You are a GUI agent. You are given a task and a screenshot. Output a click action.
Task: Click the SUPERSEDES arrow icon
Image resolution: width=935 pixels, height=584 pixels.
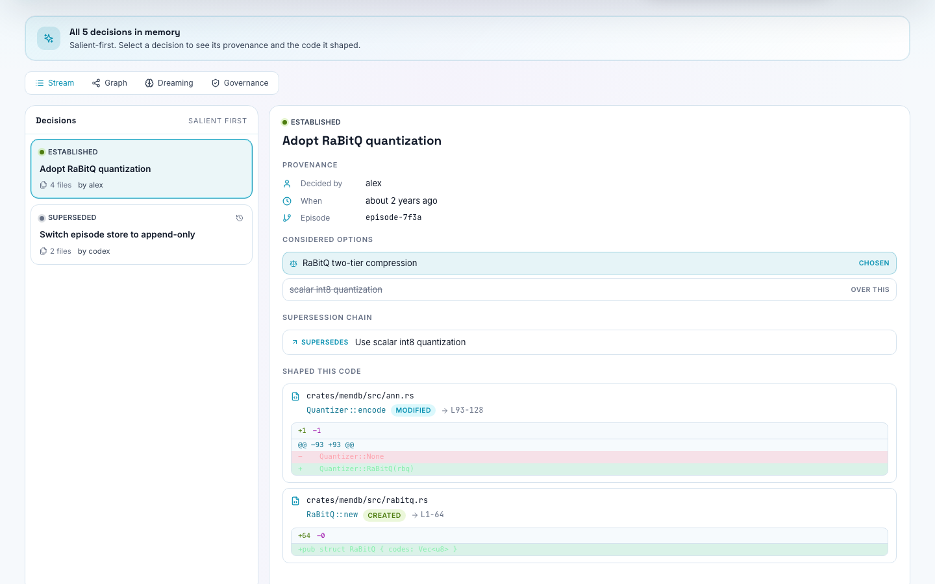295,342
